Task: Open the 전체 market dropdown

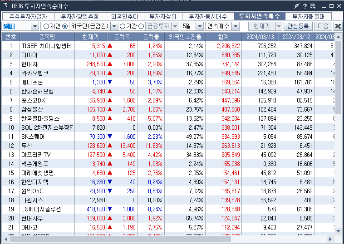Action: pyautogui.click(x=34, y=26)
